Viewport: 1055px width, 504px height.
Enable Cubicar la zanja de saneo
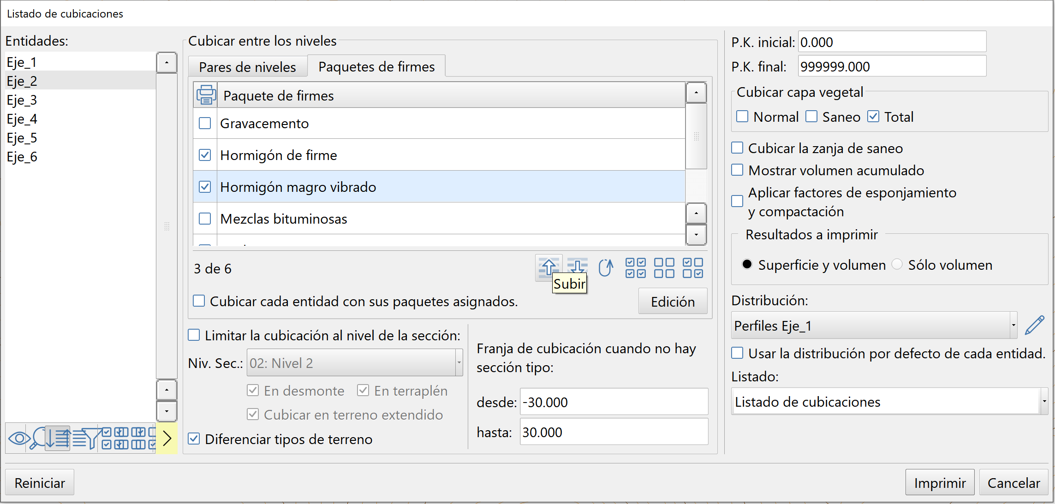pyautogui.click(x=737, y=148)
